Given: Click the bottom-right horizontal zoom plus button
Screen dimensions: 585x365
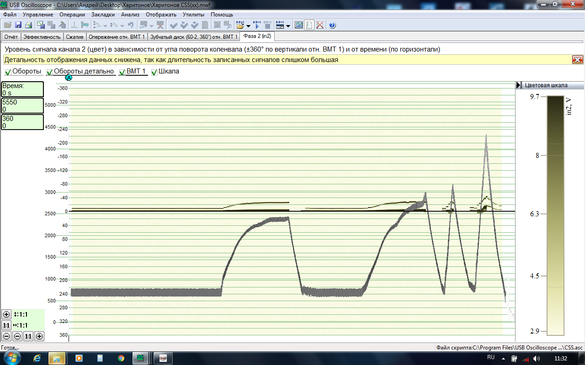Looking at the screenshot, I should (39, 336).
